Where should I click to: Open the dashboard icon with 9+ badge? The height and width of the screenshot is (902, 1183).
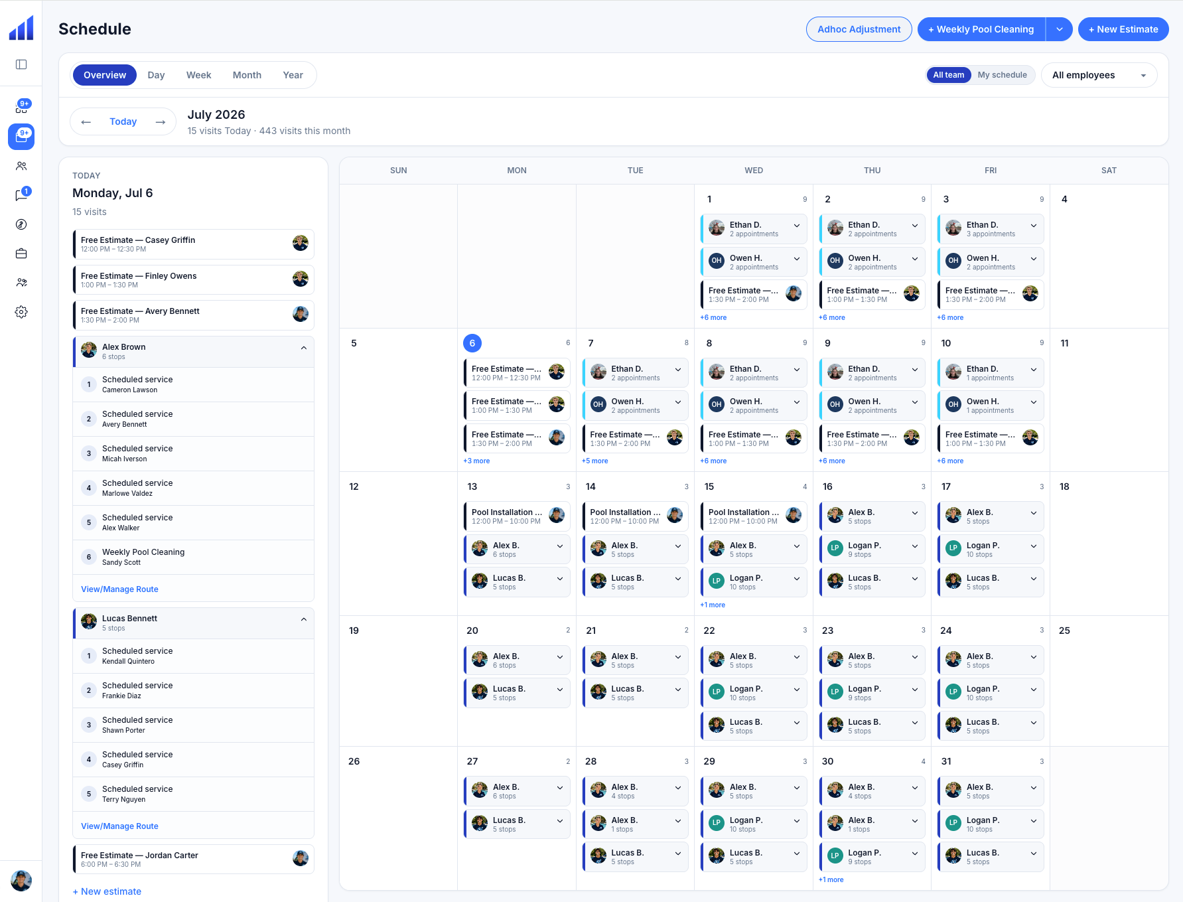pyautogui.click(x=21, y=107)
